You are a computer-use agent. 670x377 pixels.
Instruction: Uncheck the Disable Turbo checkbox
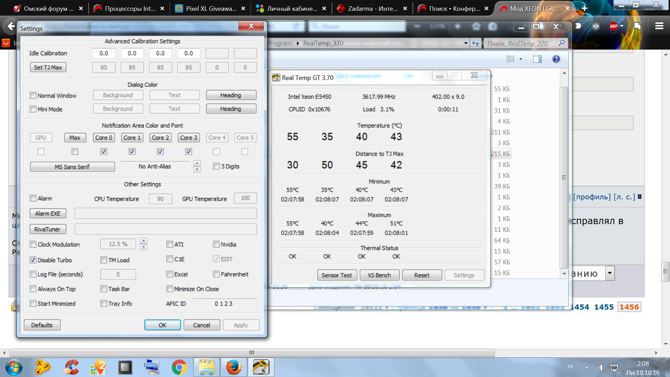33,260
